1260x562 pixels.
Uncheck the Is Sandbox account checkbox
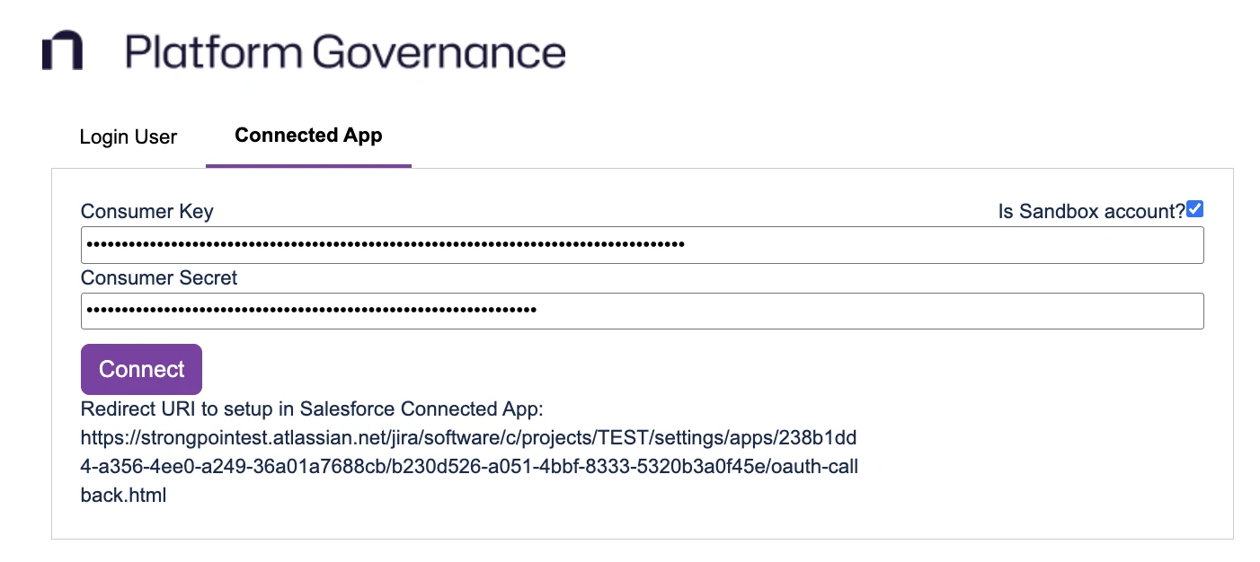(x=1194, y=209)
